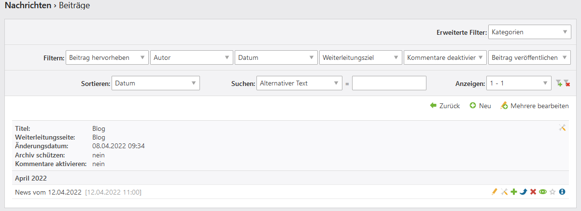This screenshot has height=211, width=581.
Task: Open archive settings tools icon beside Titel
Action: (x=562, y=127)
